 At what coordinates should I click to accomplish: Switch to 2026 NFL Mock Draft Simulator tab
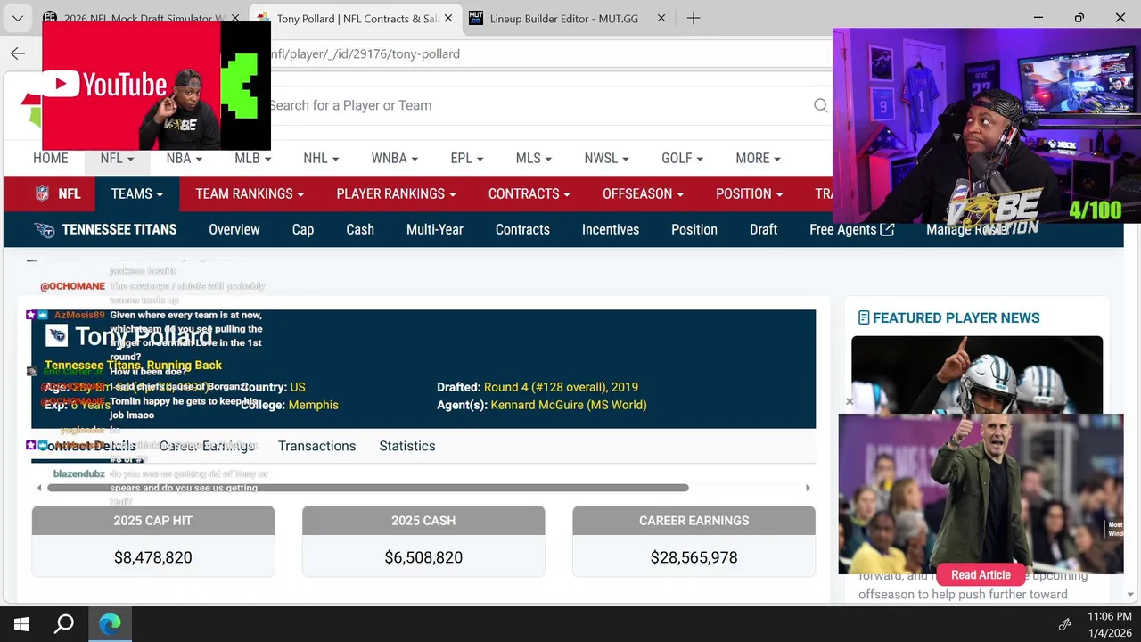pos(143,18)
